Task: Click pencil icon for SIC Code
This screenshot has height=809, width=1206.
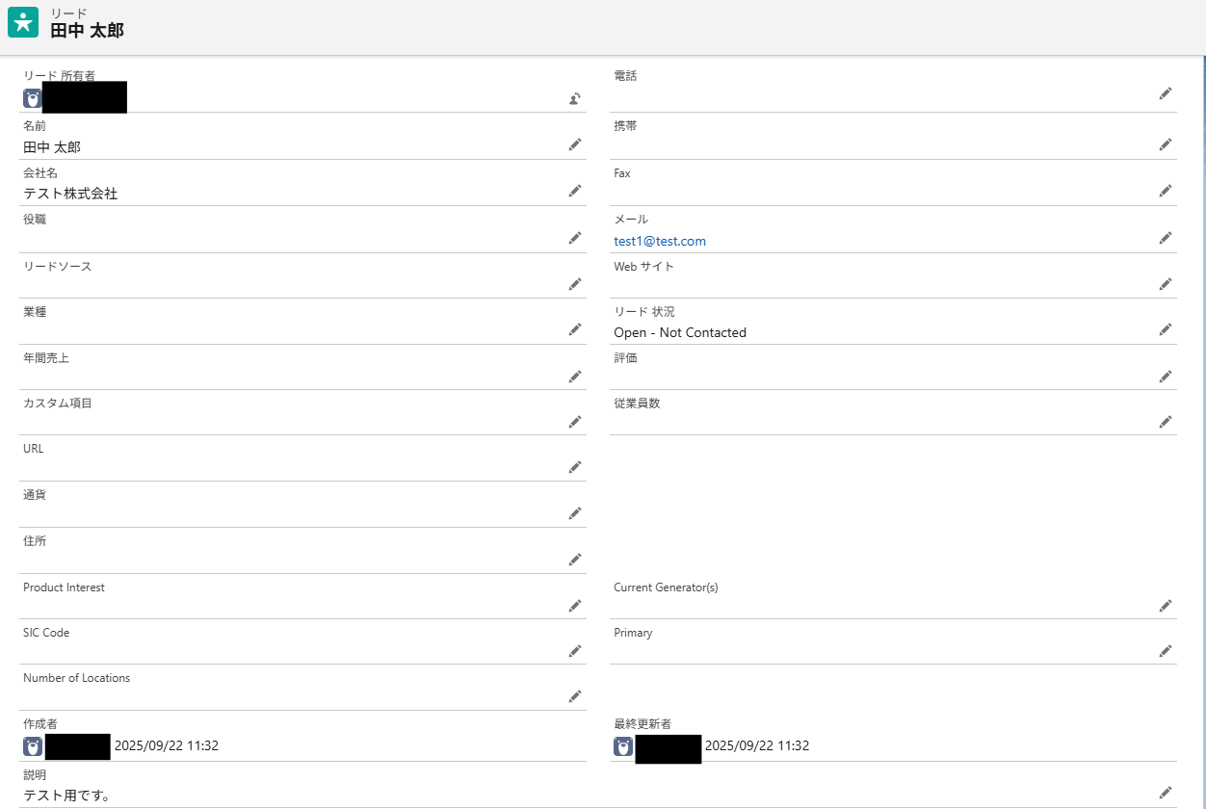Action: pos(575,651)
